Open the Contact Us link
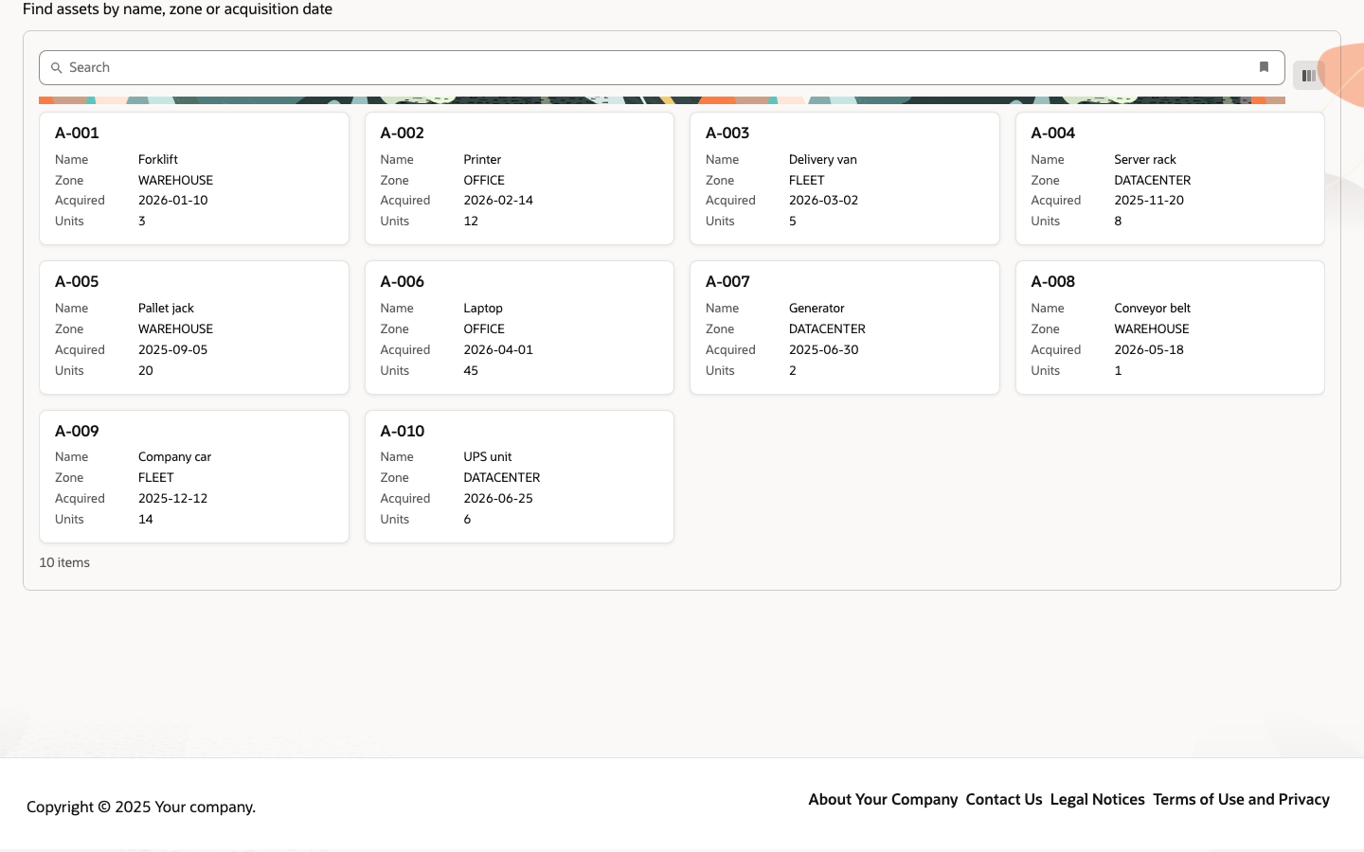 [x=1004, y=799]
